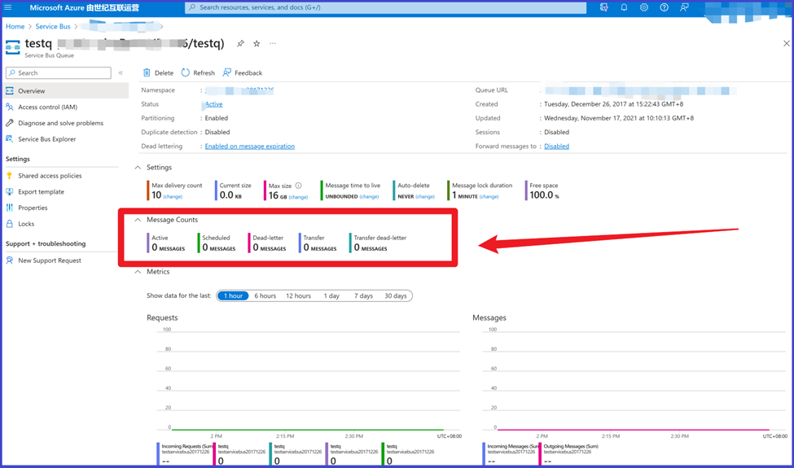Click the Max size info icon
This screenshot has width=794, height=468.
pos(298,186)
